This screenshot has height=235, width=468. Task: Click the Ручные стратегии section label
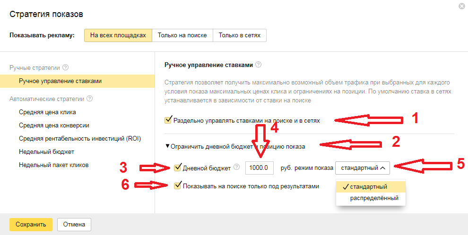pos(35,67)
